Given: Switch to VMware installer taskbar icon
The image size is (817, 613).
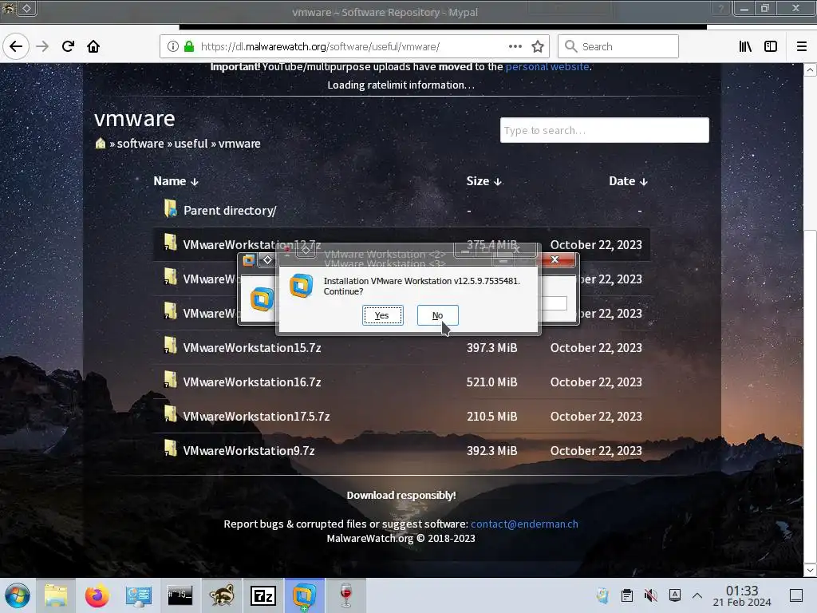Looking at the screenshot, I should click(x=304, y=595).
